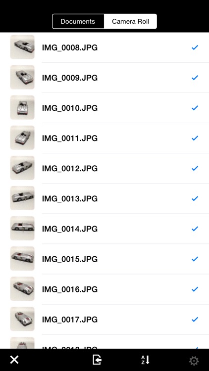Image resolution: width=209 pixels, height=371 pixels.
Task: Uncheck the IMG_0010.JPG checkmark
Action: coord(195,108)
